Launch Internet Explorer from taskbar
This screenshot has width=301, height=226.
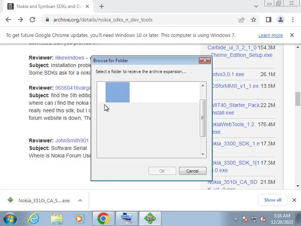pyautogui.click(x=33, y=218)
